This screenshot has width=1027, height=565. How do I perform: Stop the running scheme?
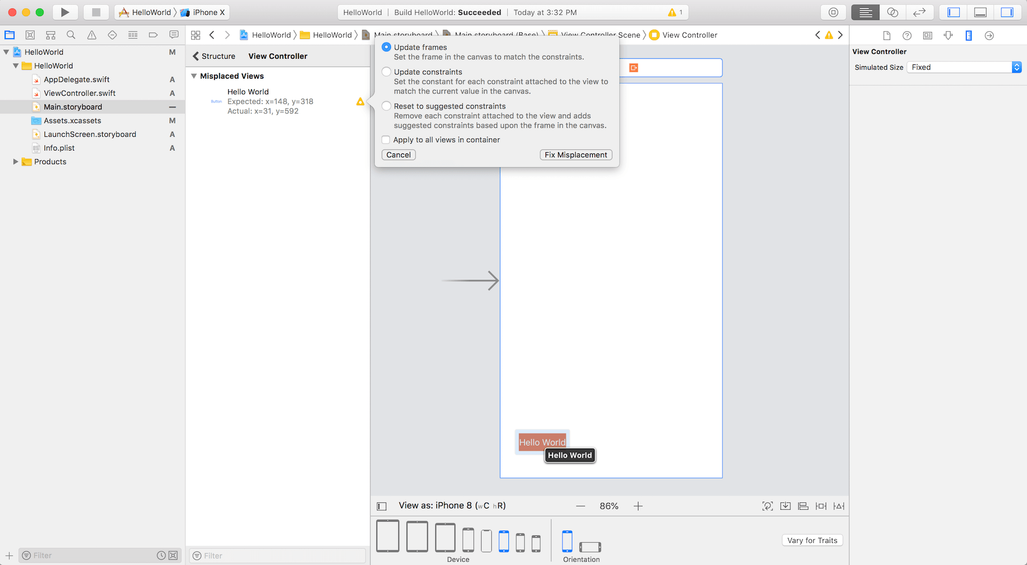(96, 12)
